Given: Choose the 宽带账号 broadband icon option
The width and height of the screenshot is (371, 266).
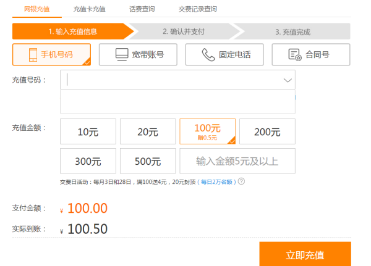Looking at the screenshot, I should point(138,54).
